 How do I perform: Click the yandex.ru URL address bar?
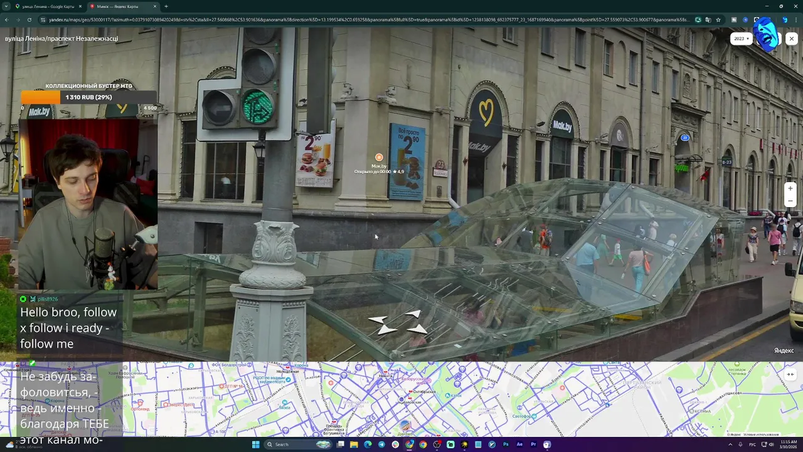pyautogui.click(x=369, y=19)
